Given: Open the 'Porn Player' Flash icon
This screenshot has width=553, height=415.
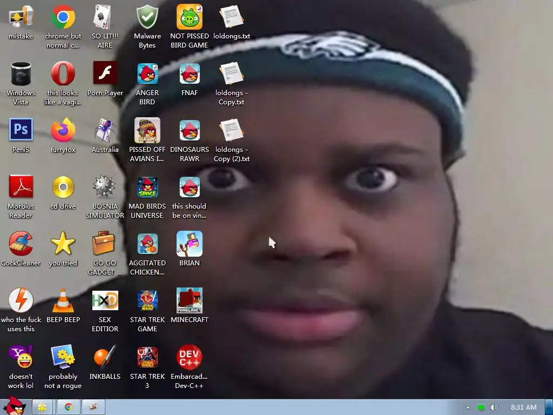Looking at the screenshot, I should 105,73.
